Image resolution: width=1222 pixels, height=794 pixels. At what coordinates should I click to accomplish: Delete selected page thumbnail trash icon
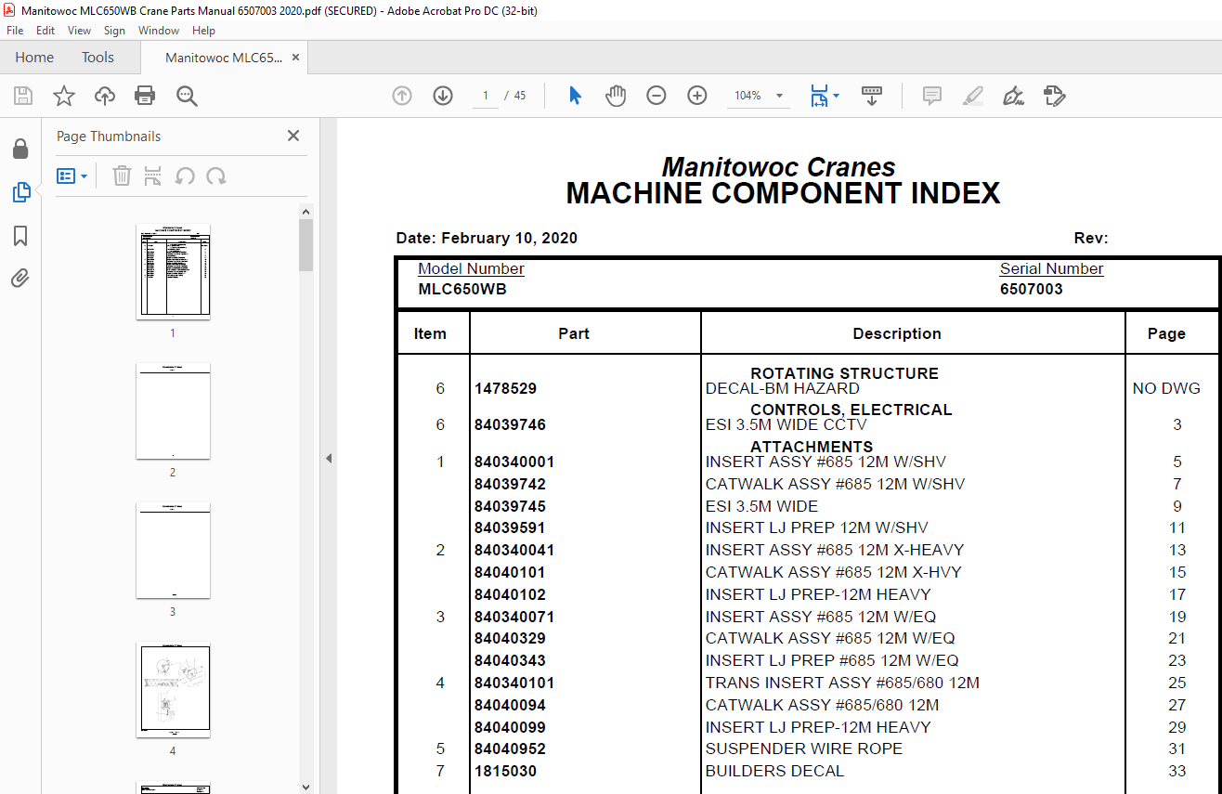pyautogui.click(x=122, y=176)
